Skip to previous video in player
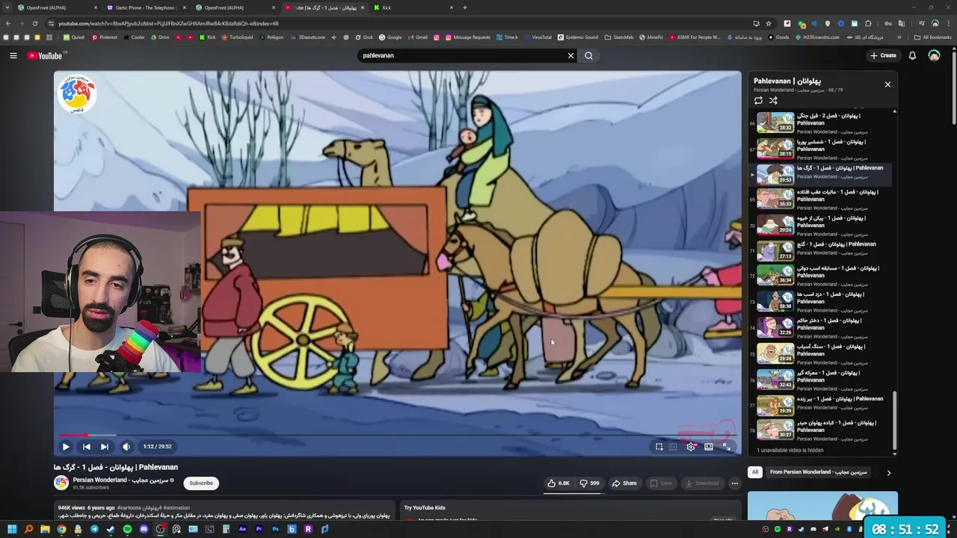Viewport: 957px width, 538px height. pyautogui.click(x=86, y=447)
